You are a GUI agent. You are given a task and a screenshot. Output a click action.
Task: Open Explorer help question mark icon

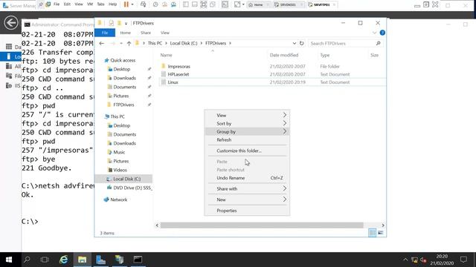382,33
